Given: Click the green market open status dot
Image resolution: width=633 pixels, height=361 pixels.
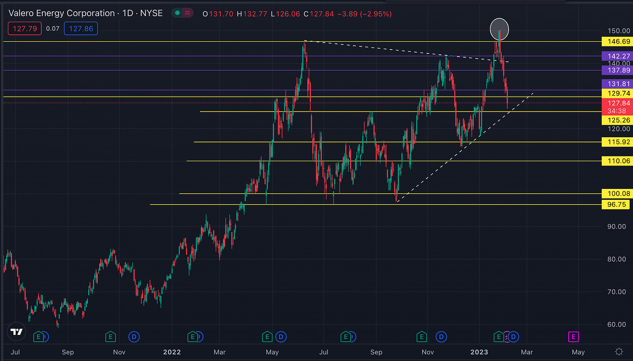Looking at the screenshot, I should [177, 13].
